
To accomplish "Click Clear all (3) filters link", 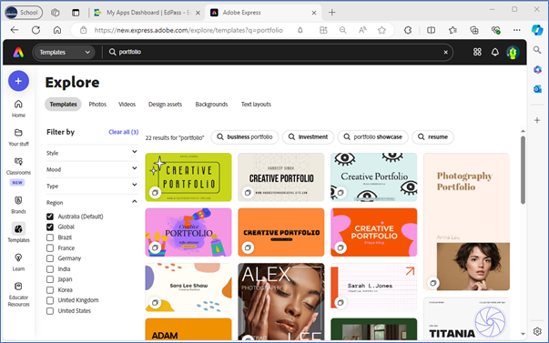I will pyautogui.click(x=123, y=132).
